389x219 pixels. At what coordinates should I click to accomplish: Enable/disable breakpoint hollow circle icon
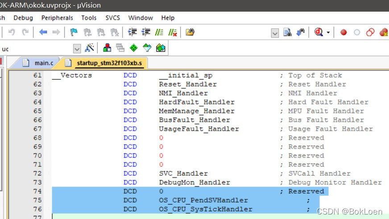[x=357, y=32]
